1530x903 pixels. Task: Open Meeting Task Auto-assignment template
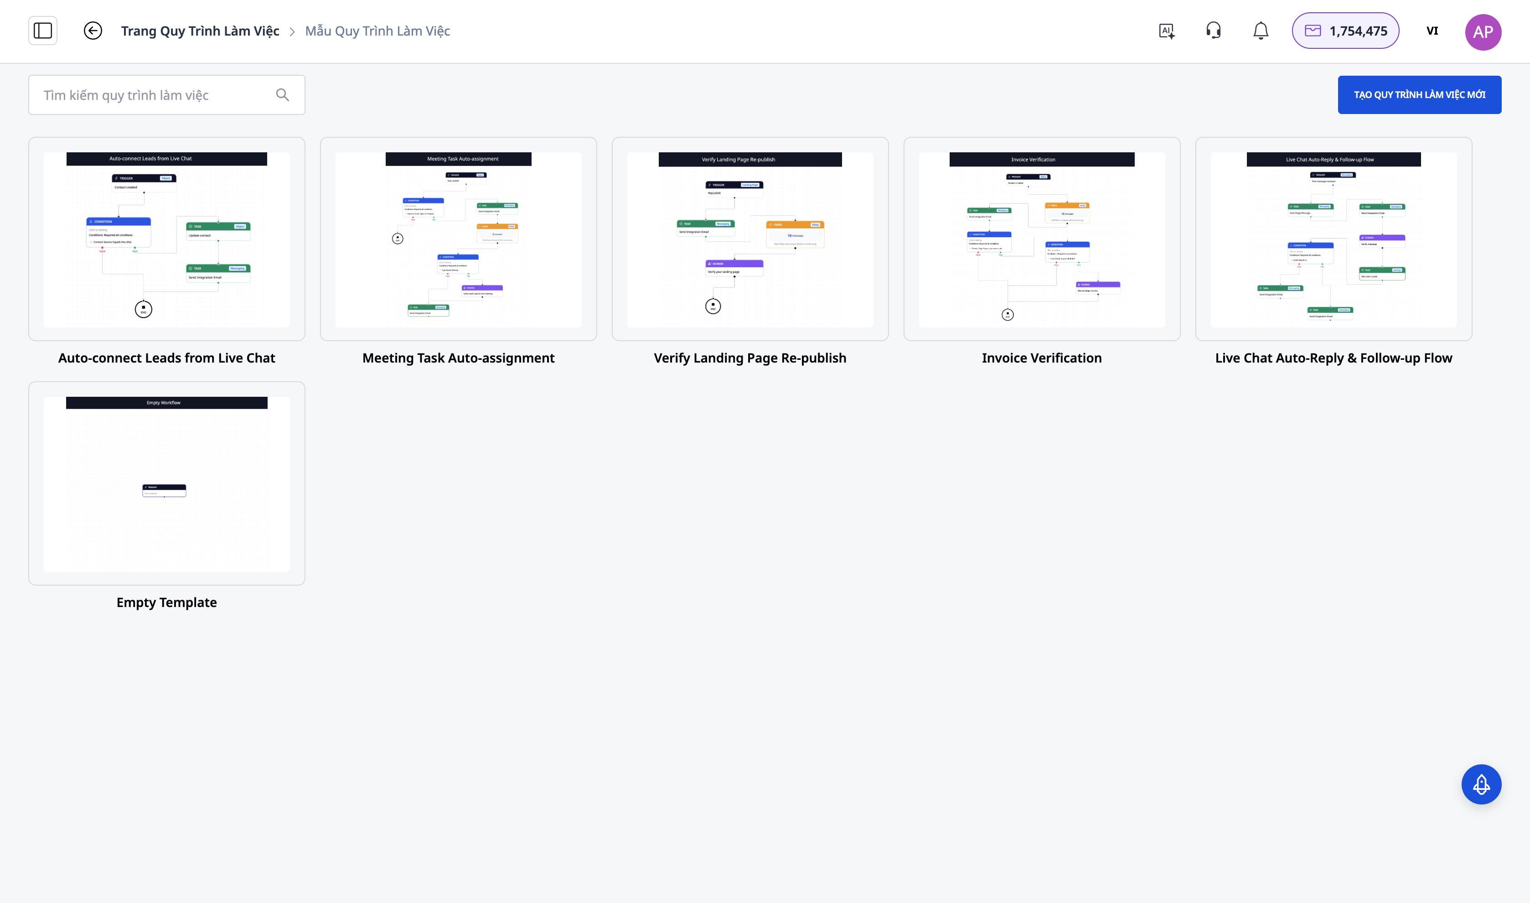click(x=458, y=239)
